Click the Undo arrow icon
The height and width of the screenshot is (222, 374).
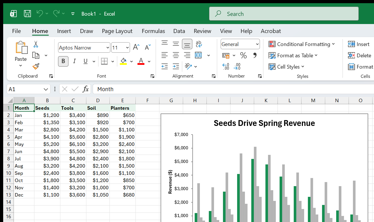click(x=40, y=13)
